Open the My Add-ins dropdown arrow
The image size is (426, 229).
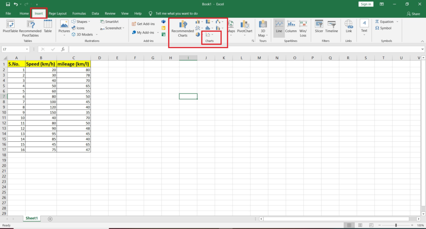pos(158,32)
